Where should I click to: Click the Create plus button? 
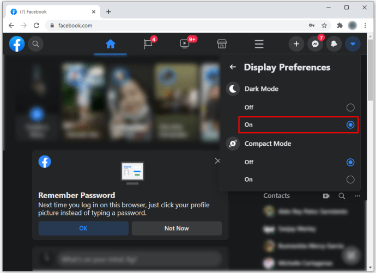296,44
